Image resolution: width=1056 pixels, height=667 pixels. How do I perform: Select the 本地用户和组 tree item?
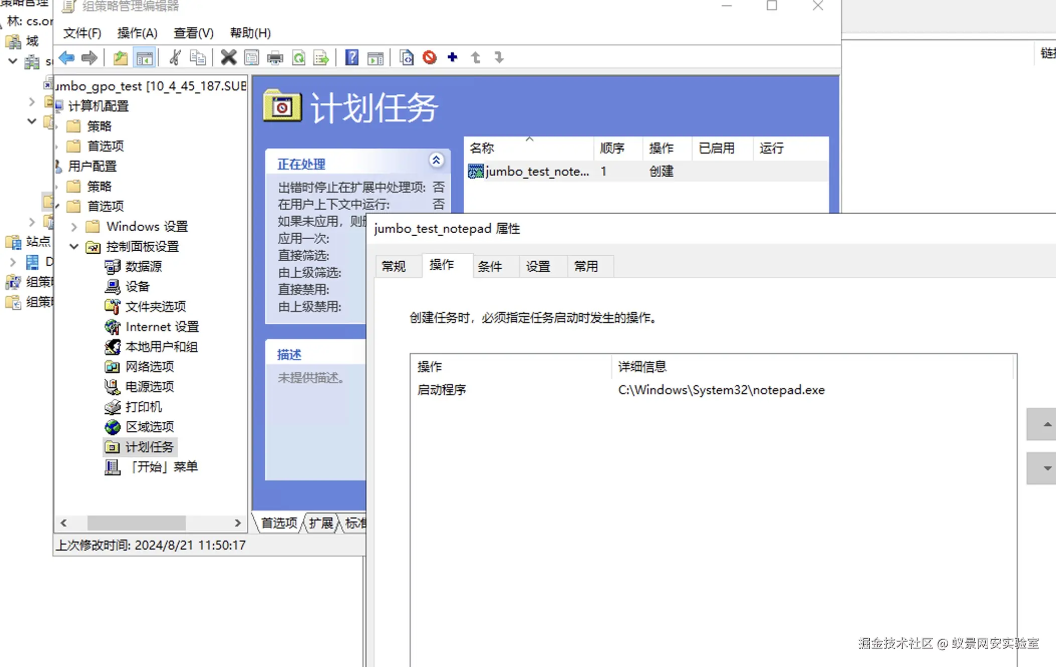tap(161, 347)
